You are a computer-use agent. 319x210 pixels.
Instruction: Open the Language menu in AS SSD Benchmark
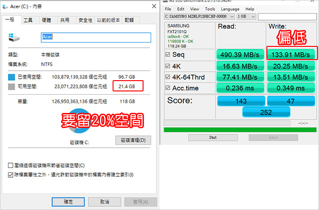tap(230, 9)
